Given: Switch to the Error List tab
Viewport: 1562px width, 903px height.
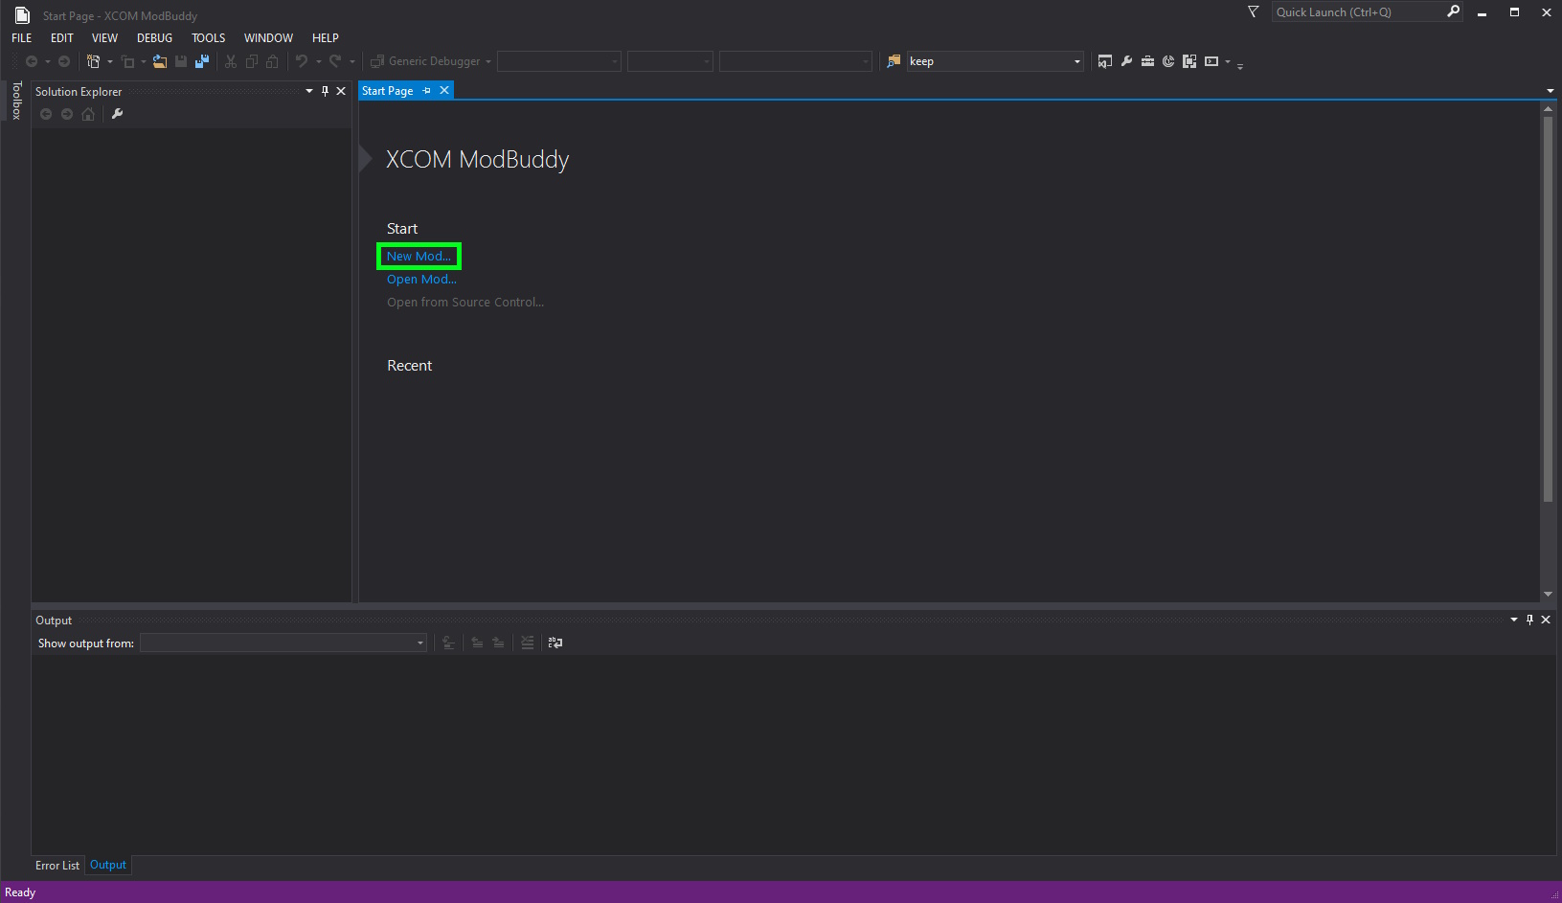Looking at the screenshot, I should tap(57, 866).
